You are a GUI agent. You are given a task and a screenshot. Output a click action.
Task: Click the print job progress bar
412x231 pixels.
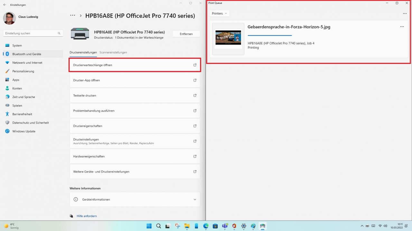pyautogui.click(x=270, y=35)
